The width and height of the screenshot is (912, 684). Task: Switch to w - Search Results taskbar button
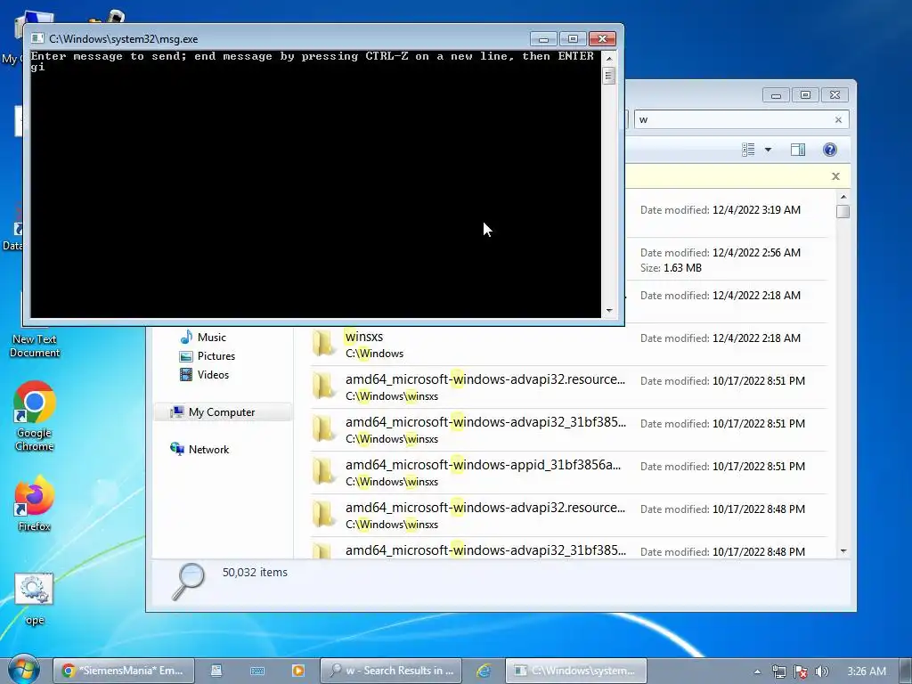tap(391, 671)
